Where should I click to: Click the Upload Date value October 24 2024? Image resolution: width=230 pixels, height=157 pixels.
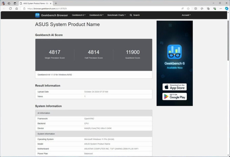pyautogui.click(x=96, y=92)
